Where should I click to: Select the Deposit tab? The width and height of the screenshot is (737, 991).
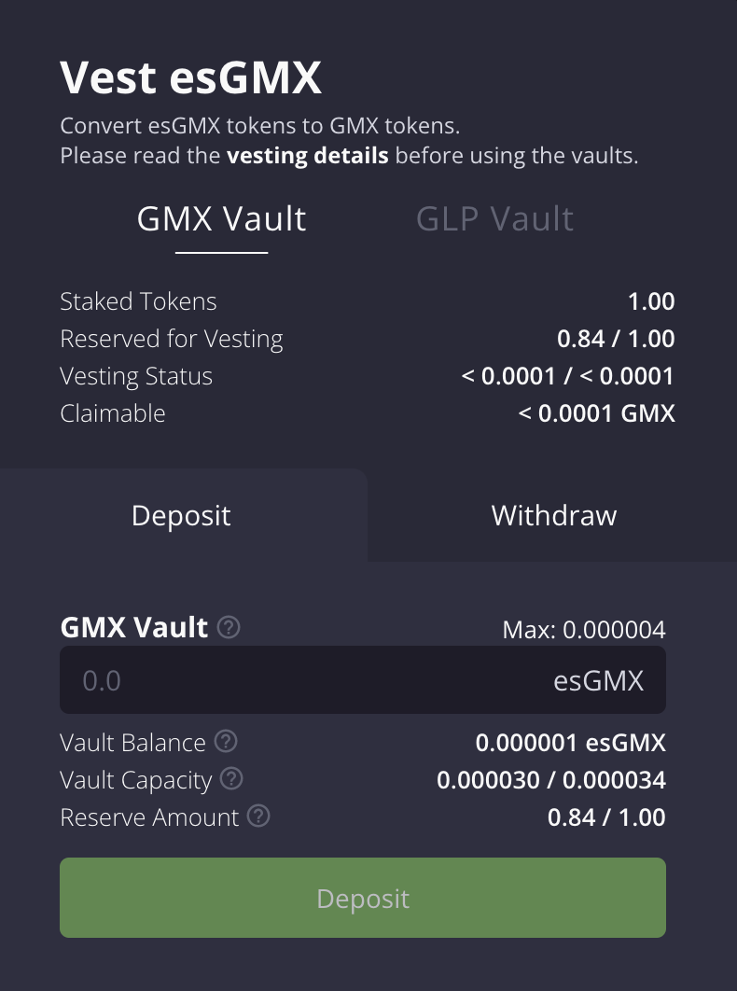pos(181,516)
